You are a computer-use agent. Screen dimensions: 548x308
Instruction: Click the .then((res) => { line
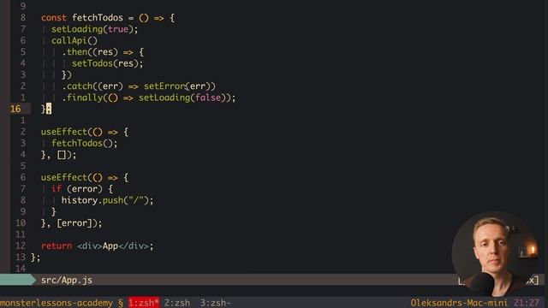pyautogui.click(x=103, y=52)
